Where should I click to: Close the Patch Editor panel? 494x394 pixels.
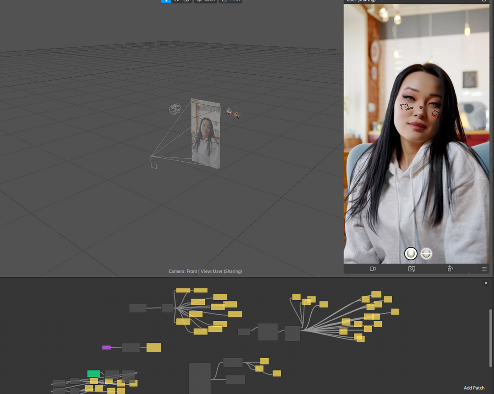(x=486, y=283)
